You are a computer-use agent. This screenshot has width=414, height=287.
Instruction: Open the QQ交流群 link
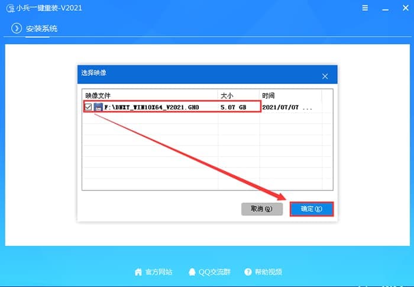click(x=214, y=272)
